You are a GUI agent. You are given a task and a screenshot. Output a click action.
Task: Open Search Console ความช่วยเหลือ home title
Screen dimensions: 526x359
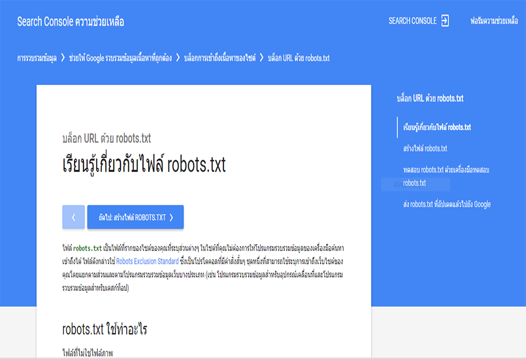tap(71, 22)
